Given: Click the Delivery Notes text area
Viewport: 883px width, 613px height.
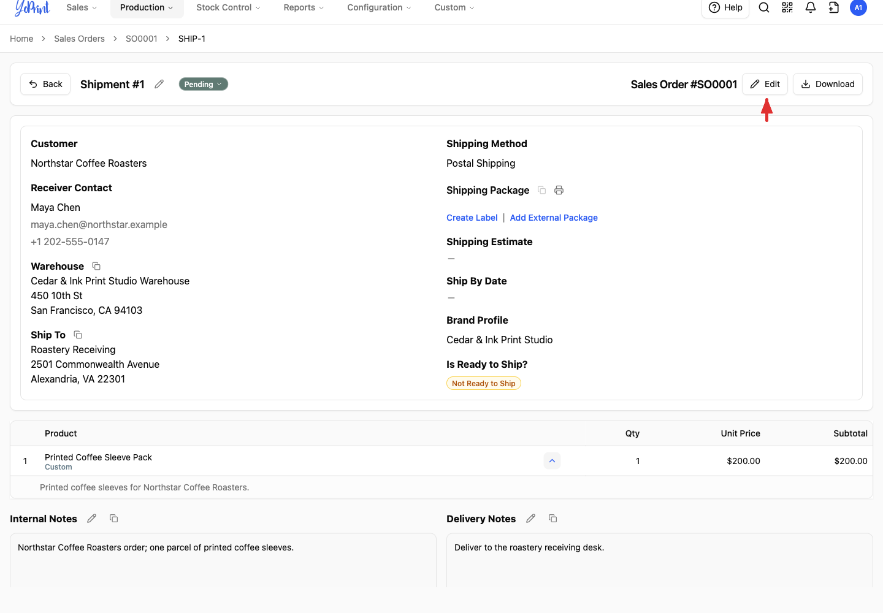Looking at the screenshot, I should [x=660, y=560].
